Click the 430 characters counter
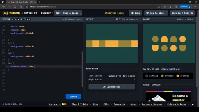The width and height of the screenshot is (199, 112). (72, 19)
